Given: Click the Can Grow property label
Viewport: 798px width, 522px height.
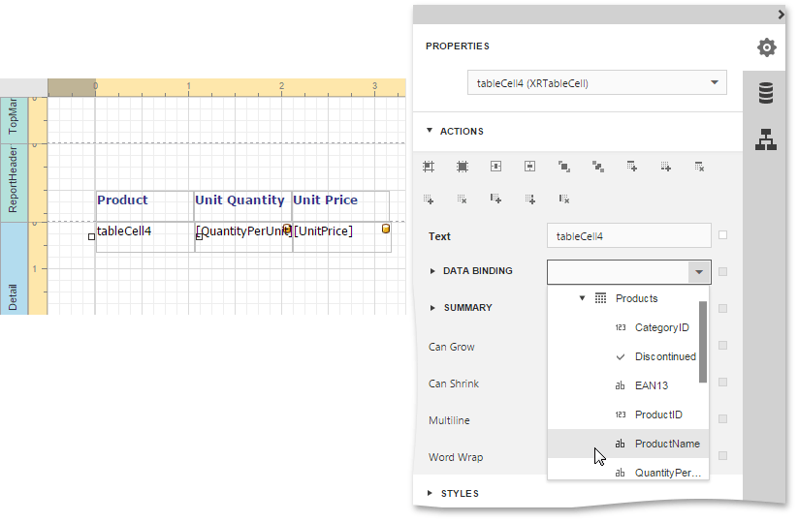Looking at the screenshot, I should click(452, 347).
